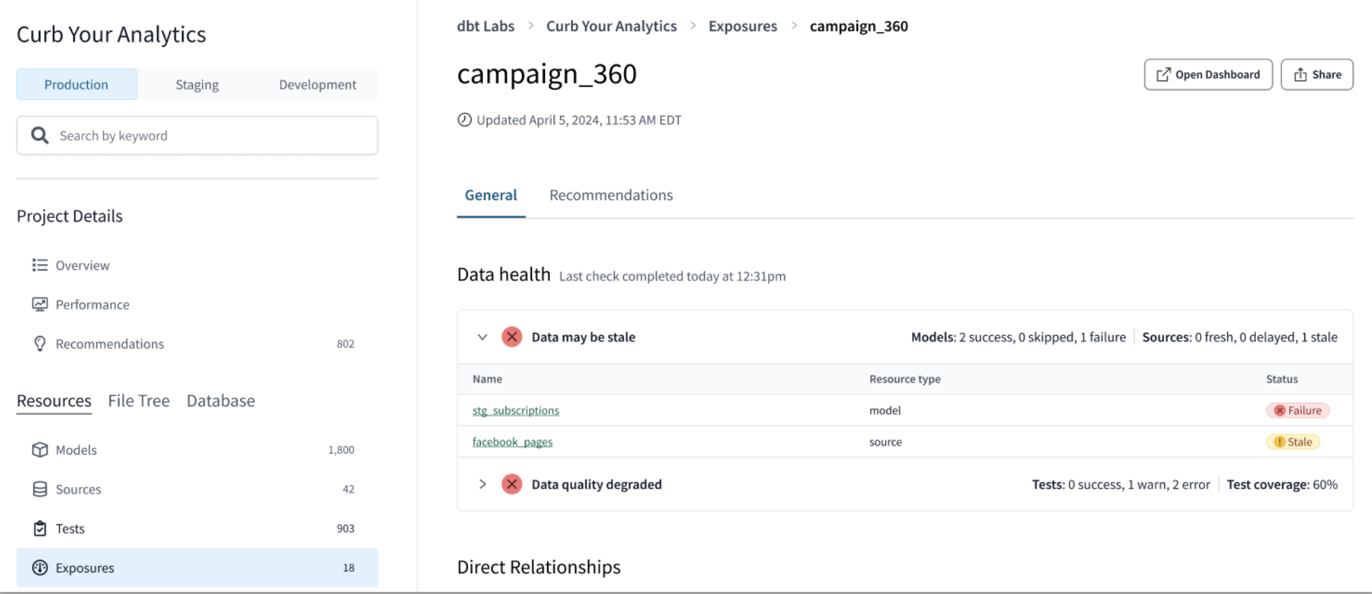The image size is (1372, 594).
Task: Open the Recommendations tab beside General
Action: (x=610, y=195)
